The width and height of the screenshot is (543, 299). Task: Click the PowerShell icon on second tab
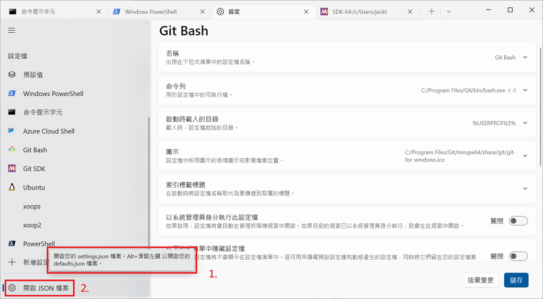(117, 12)
